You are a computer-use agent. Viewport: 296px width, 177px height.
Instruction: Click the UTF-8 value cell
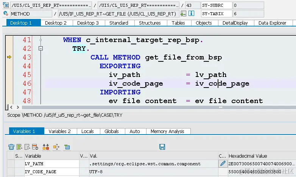pos(153,172)
